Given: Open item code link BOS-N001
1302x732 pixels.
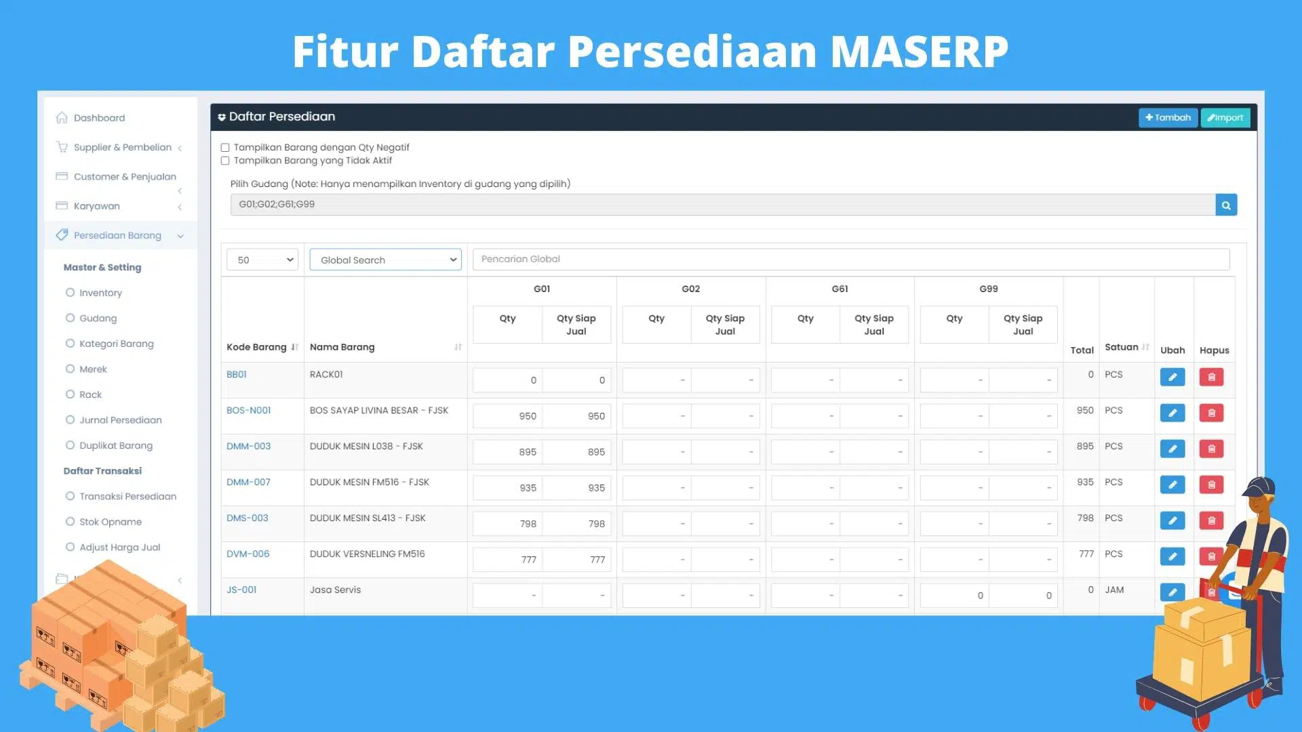Looking at the screenshot, I should pyautogui.click(x=248, y=410).
